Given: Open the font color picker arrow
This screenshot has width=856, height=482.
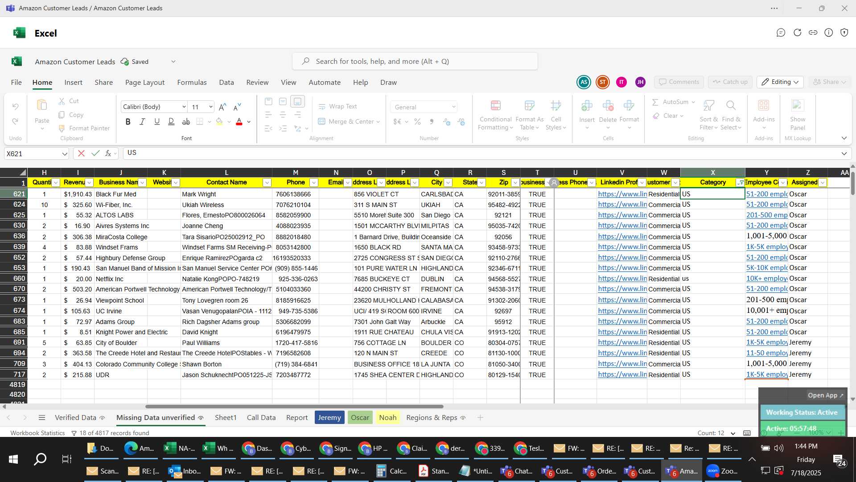Looking at the screenshot, I should (249, 122).
